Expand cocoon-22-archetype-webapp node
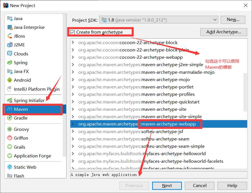 pyautogui.click(x=73, y=57)
